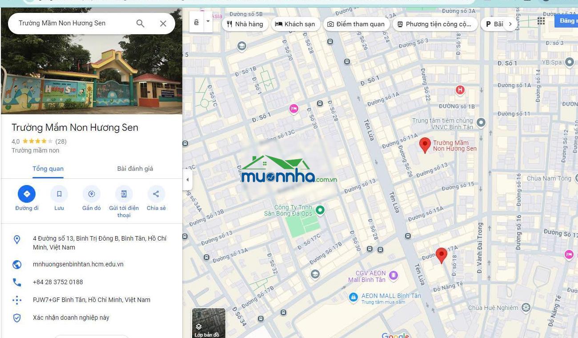Select the Phương tiện công cộng chip
The width and height of the screenshot is (578, 338).
[435, 24]
